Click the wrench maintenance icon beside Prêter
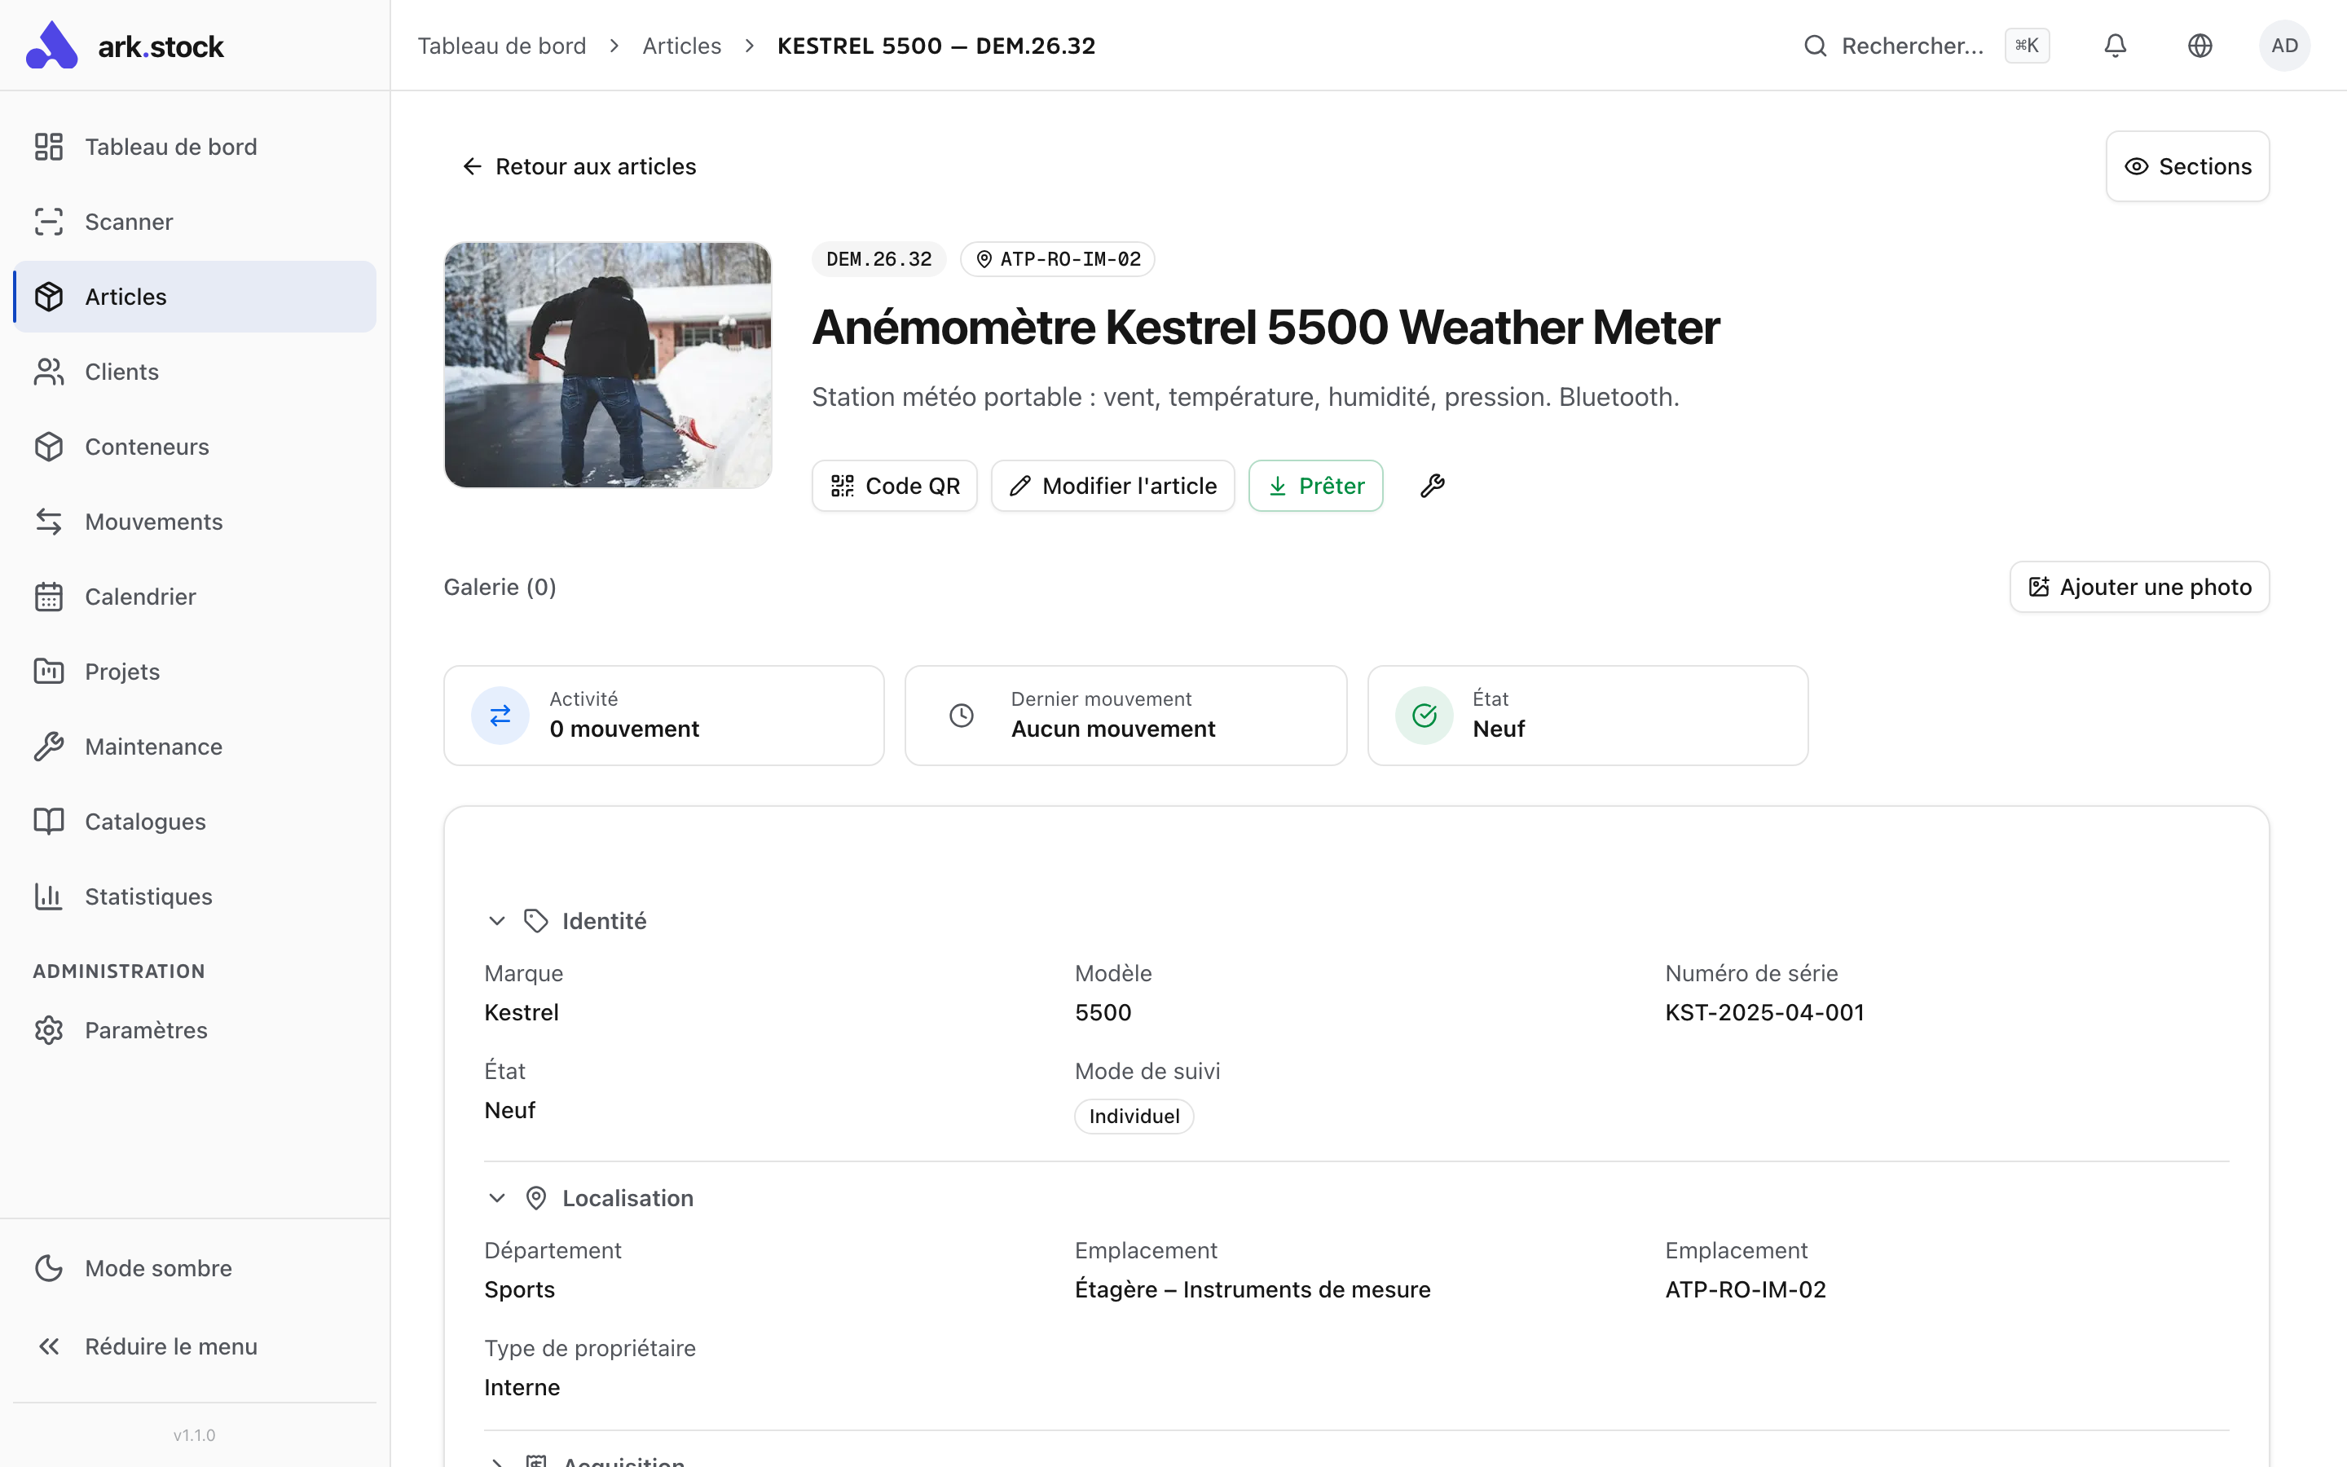Viewport: 2347px width, 1467px height. (x=1432, y=485)
